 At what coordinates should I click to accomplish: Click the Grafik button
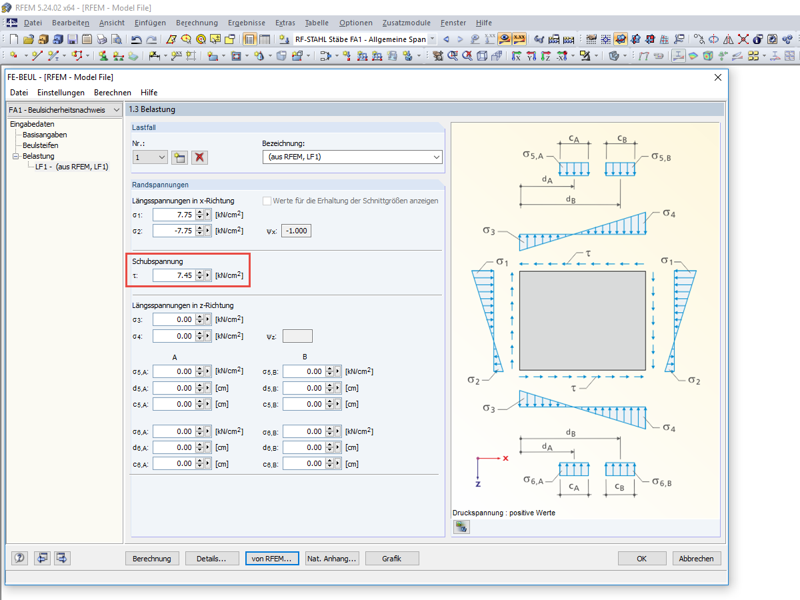point(392,559)
